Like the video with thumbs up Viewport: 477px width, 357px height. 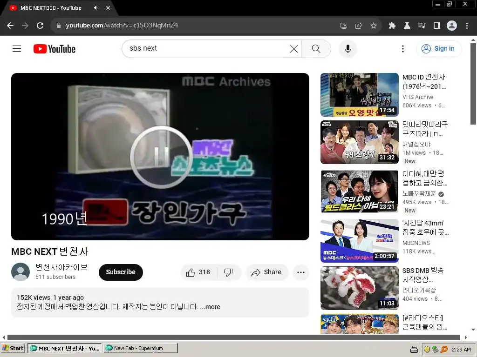[x=198, y=272]
